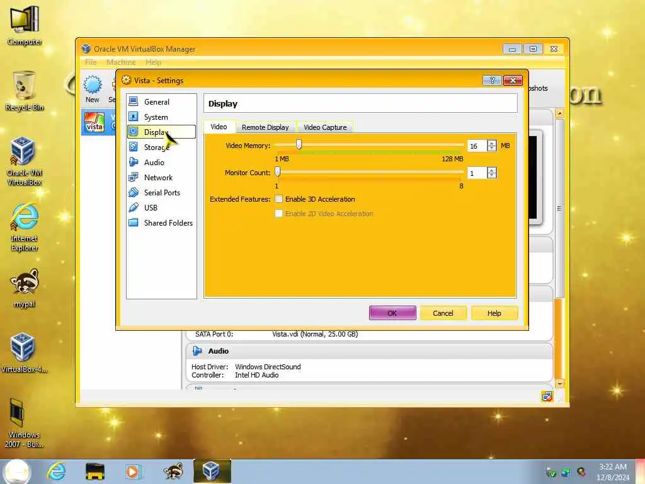Screen dimensions: 645x484
Task: Open media player from taskbar
Action: click(133, 471)
